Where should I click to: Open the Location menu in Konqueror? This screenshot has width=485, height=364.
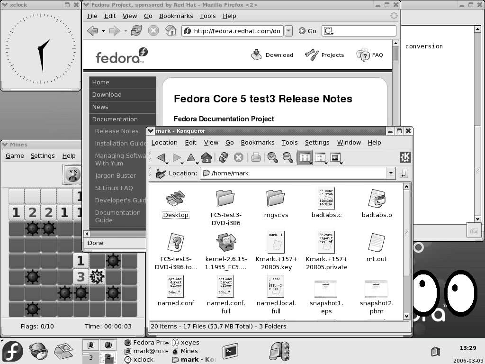[164, 142]
